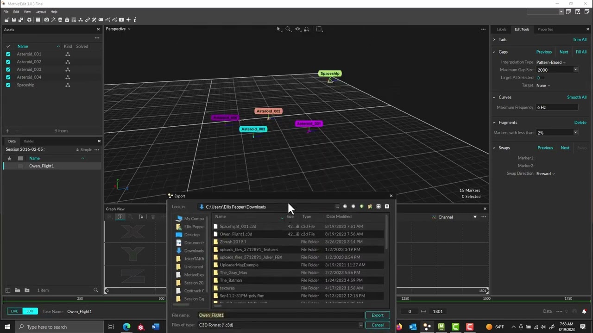Open the Perspective view dropdown
This screenshot has width=593, height=333.
coord(118,29)
